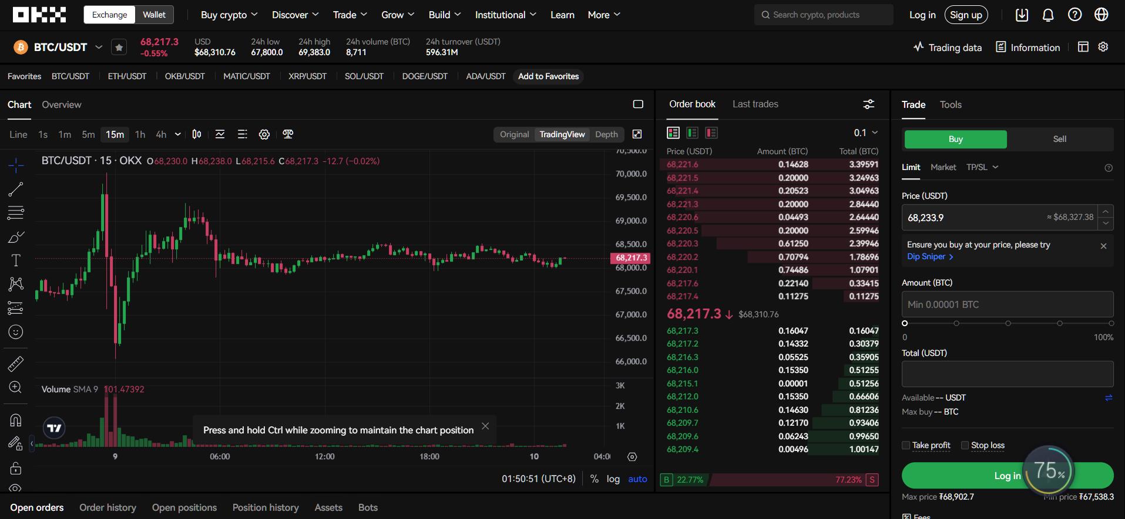This screenshot has width=1125, height=519.
Task: Click the balance scale compare icon
Action: coord(288,134)
